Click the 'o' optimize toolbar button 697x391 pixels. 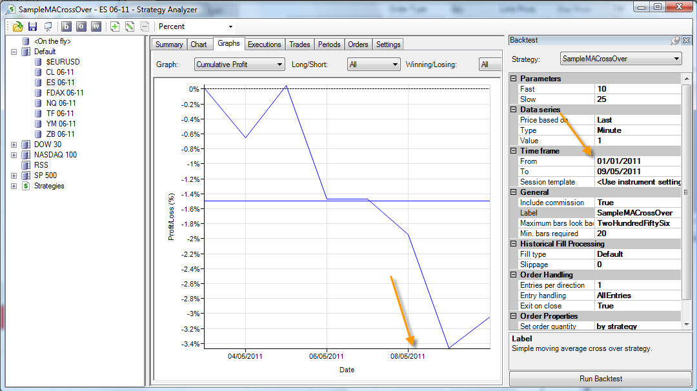[x=81, y=26]
